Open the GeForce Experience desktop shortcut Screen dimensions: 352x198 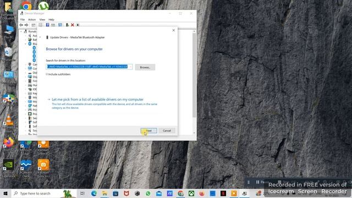[9, 168]
